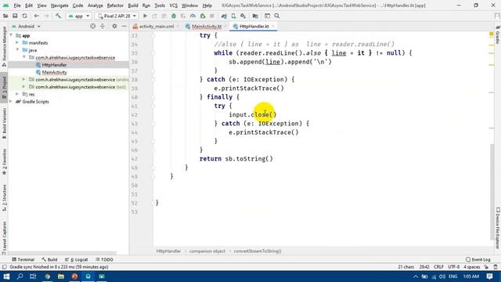Open the Event Log
This screenshot has height=282, width=501.
(478, 259)
